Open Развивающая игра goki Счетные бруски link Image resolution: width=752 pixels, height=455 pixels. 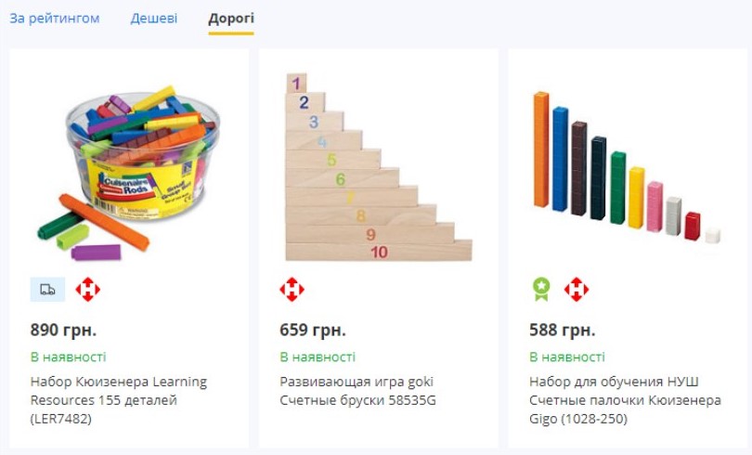357,391
